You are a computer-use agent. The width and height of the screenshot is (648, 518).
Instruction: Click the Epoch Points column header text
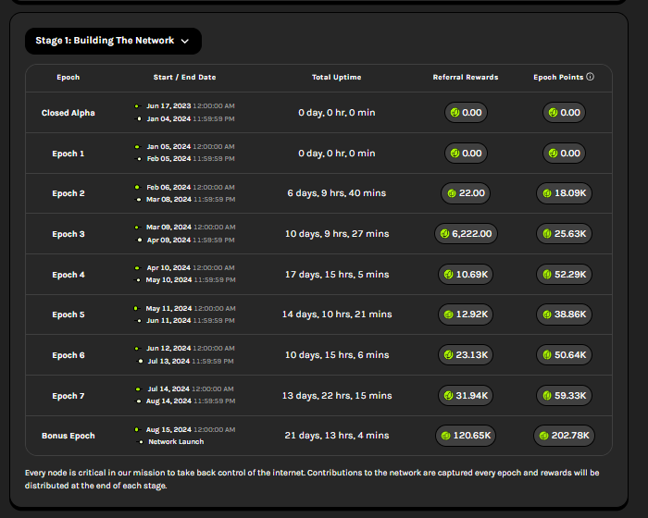point(558,78)
